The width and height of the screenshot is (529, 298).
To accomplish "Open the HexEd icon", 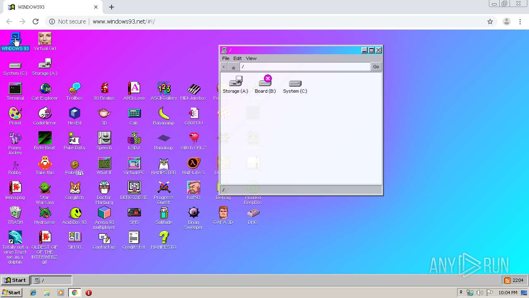I will [74, 116].
